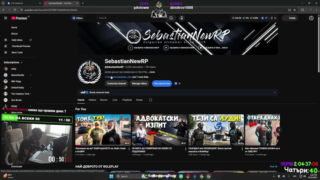
Task: Switch to the Live channel tab
Action: pyautogui.click(x=115, y=100)
